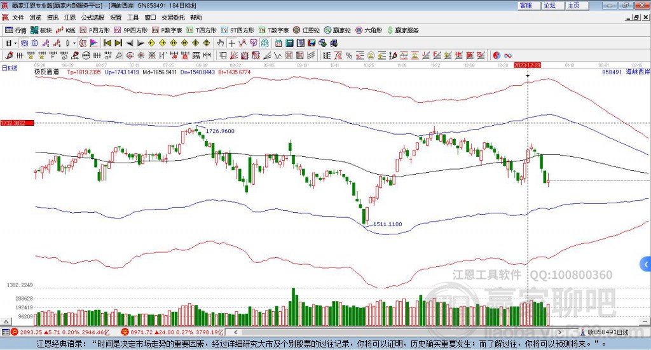
Task: Open the 文件 menu
Action: tap(18, 17)
